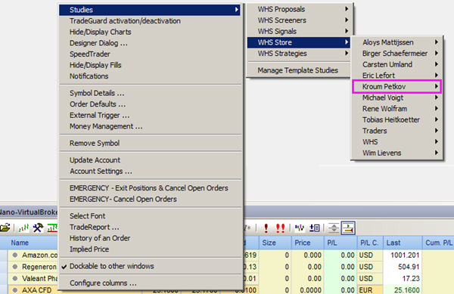Open Tobias Heitkoetter submenu

(x=396, y=119)
